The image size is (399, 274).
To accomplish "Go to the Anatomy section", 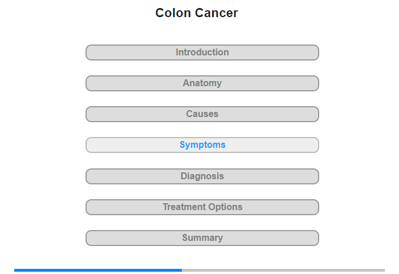I will (x=202, y=83).
